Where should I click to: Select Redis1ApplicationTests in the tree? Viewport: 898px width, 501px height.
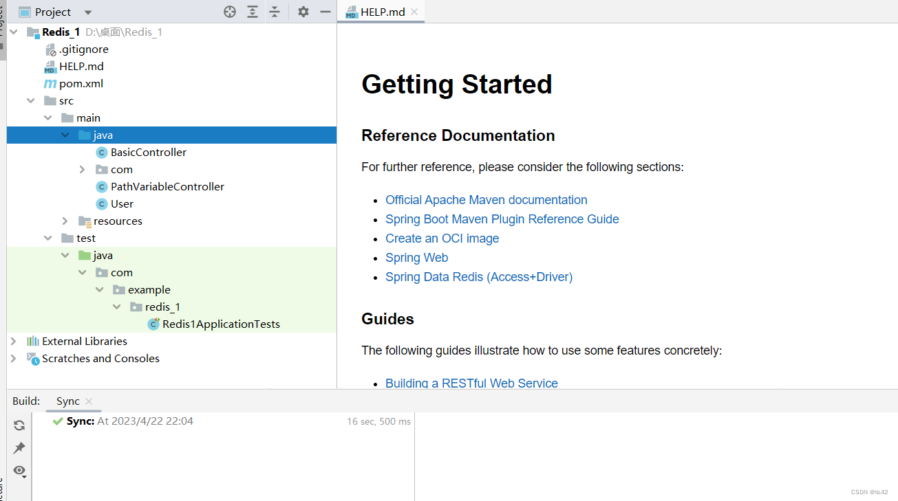[221, 324]
